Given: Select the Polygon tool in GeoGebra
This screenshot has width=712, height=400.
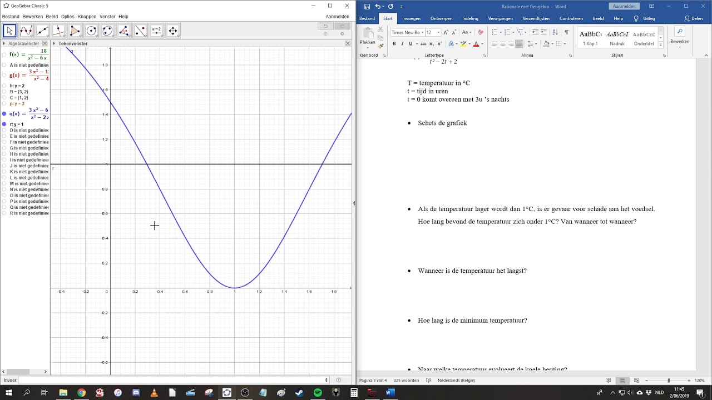Looking at the screenshot, I should point(75,31).
